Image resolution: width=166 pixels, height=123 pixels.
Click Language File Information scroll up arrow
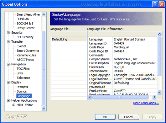pyautogui.click(x=159, y=34)
